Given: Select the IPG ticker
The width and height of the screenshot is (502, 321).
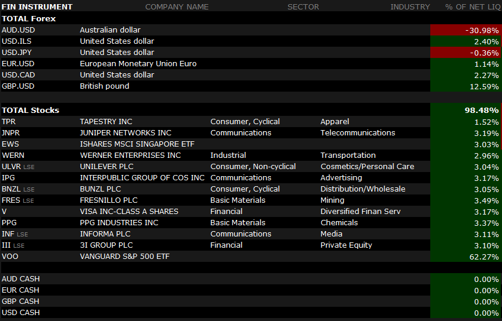Looking at the screenshot, I should (x=8, y=178).
